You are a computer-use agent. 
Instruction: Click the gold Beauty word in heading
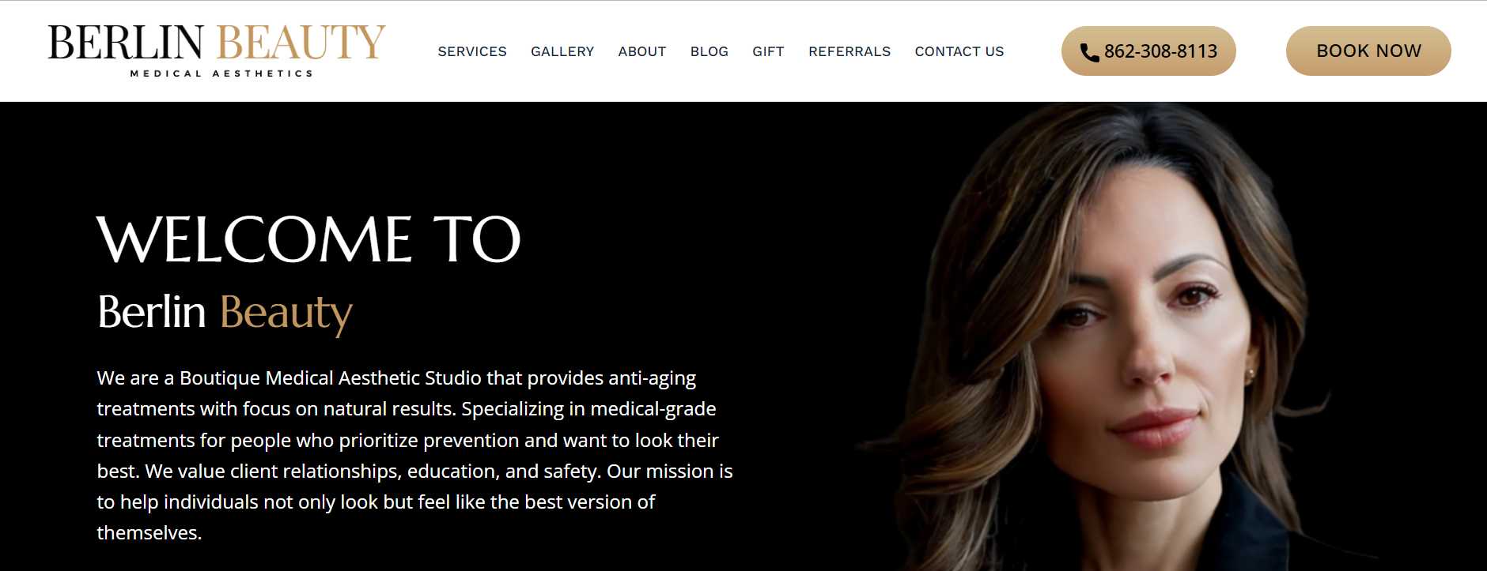(286, 313)
